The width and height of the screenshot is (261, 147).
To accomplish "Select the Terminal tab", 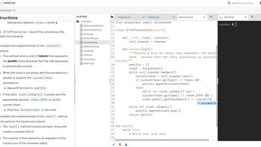I will coord(229,17).
